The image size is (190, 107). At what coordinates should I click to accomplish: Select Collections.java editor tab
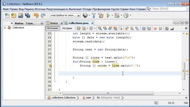[78, 23]
